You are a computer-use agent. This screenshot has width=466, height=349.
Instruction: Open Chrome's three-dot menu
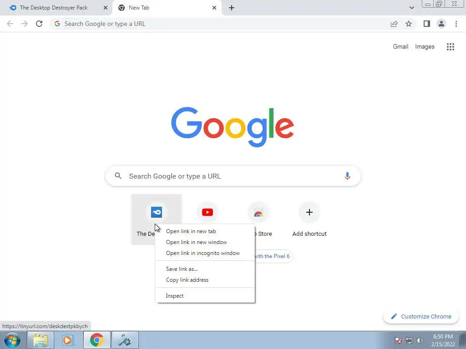(456, 24)
